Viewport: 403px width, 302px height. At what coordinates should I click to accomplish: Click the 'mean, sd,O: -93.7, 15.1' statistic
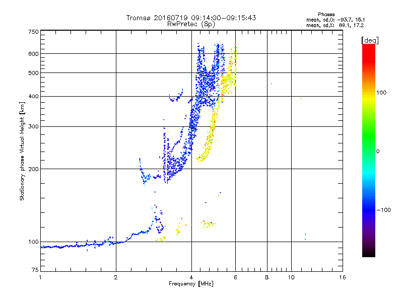tap(335, 20)
